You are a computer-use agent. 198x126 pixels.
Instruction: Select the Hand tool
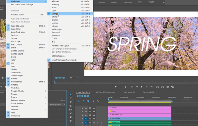(x=71, y=117)
